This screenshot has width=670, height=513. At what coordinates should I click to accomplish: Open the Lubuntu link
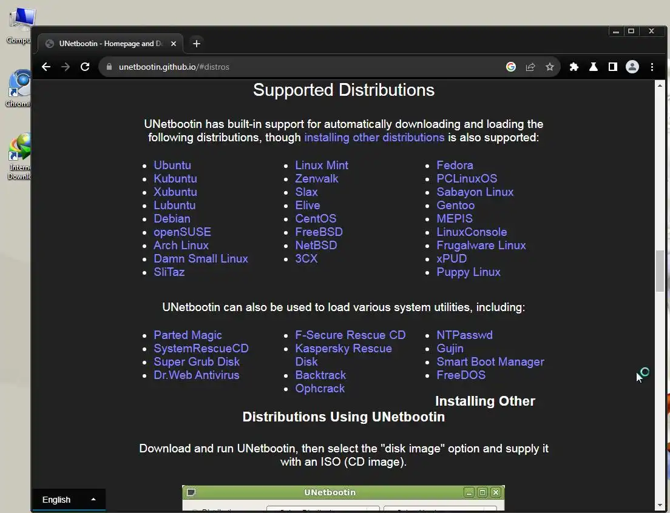pos(174,206)
